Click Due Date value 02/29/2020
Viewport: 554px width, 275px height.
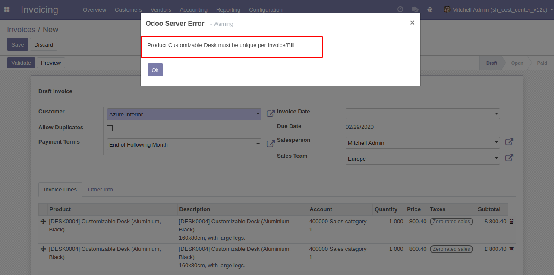point(359,127)
